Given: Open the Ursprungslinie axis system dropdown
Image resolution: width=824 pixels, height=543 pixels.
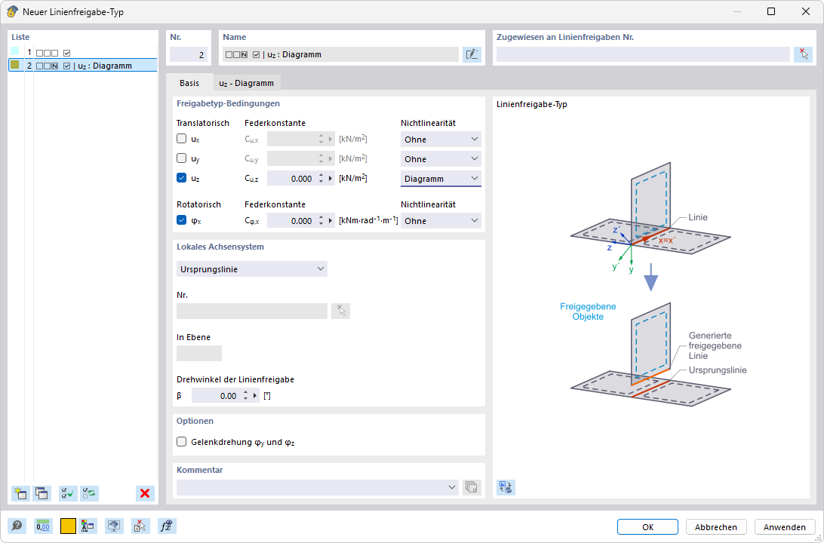Looking at the screenshot, I should 252,269.
